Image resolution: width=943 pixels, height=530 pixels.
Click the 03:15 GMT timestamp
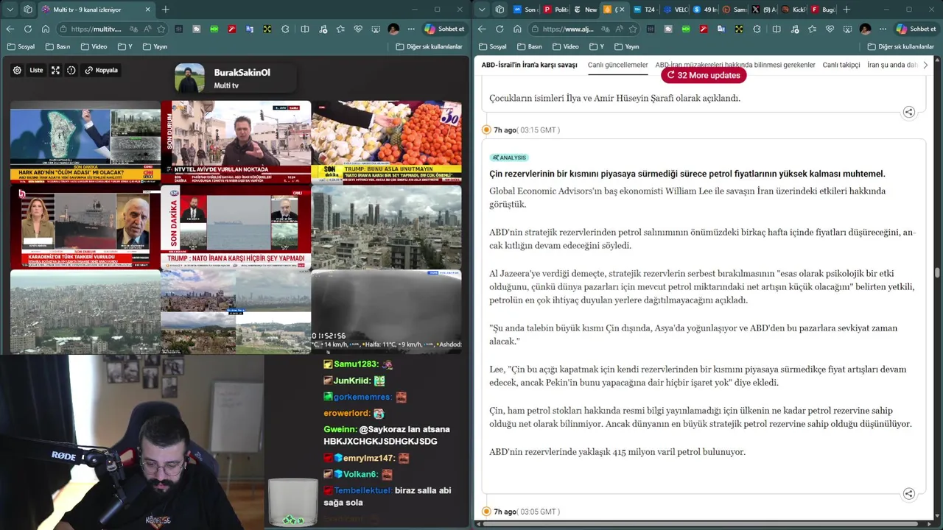pos(538,130)
